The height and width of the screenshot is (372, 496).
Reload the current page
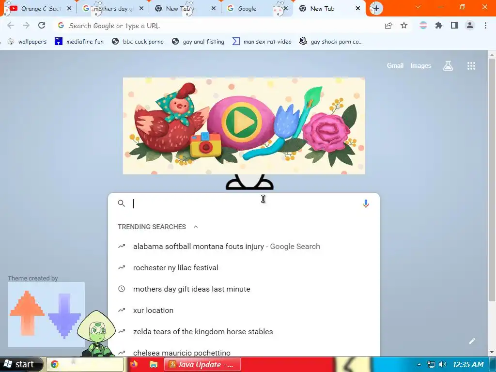tap(42, 25)
